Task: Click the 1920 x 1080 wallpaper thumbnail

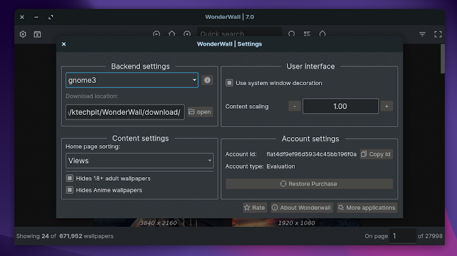Action: tap(296, 223)
